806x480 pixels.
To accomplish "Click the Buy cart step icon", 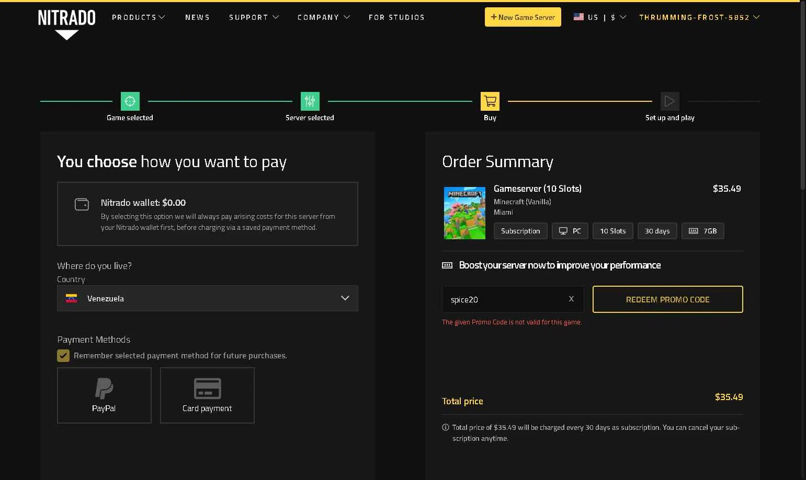I will pyautogui.click(x=490, y=101).
